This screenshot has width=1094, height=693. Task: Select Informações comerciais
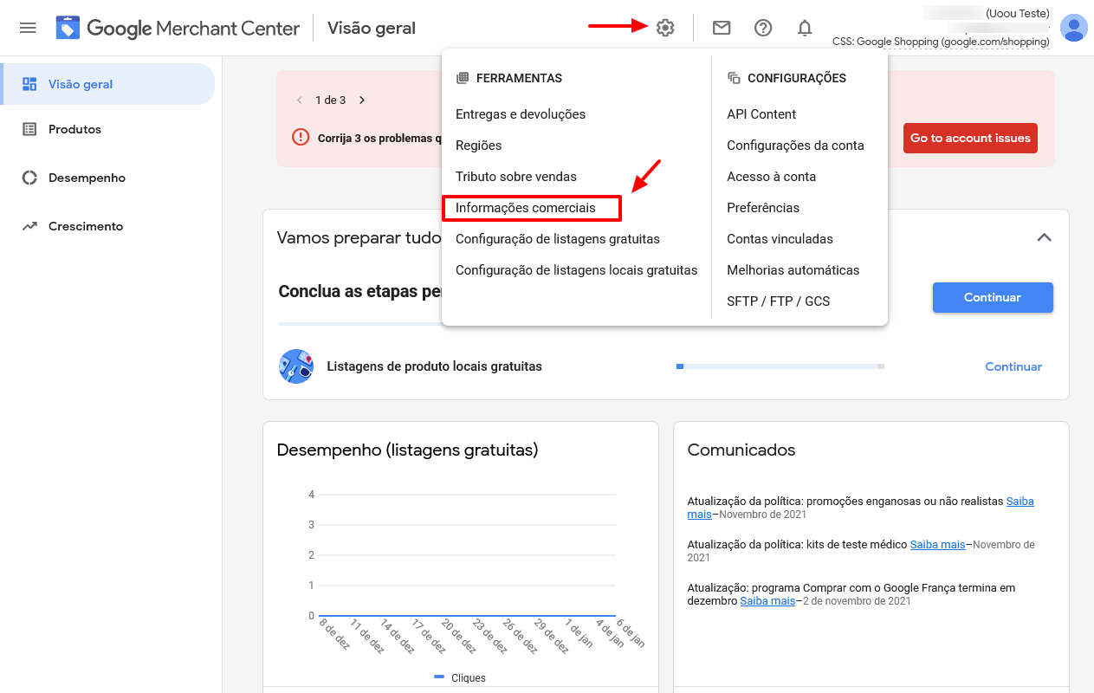point(526,208)
